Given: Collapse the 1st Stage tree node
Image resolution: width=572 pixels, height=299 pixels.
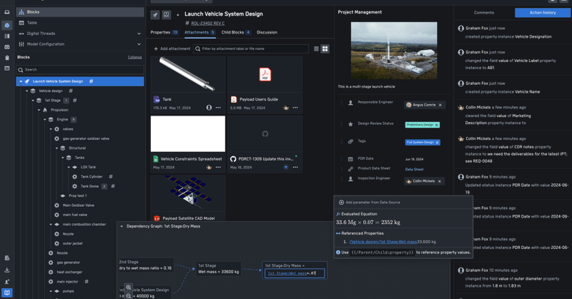Looking at the screenshot, I should pos(33,100).
